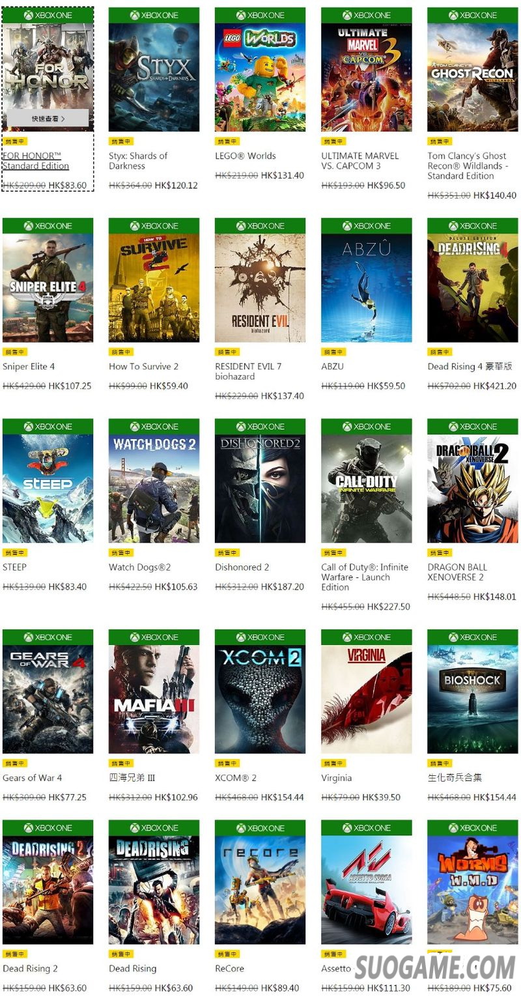The image size is (521, 1002).
Task: Select the ABZU game cover
Action: point(366,288)
